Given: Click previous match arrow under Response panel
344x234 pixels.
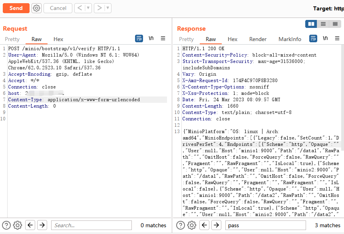Looking at the screenshot, I should (204, 225).
